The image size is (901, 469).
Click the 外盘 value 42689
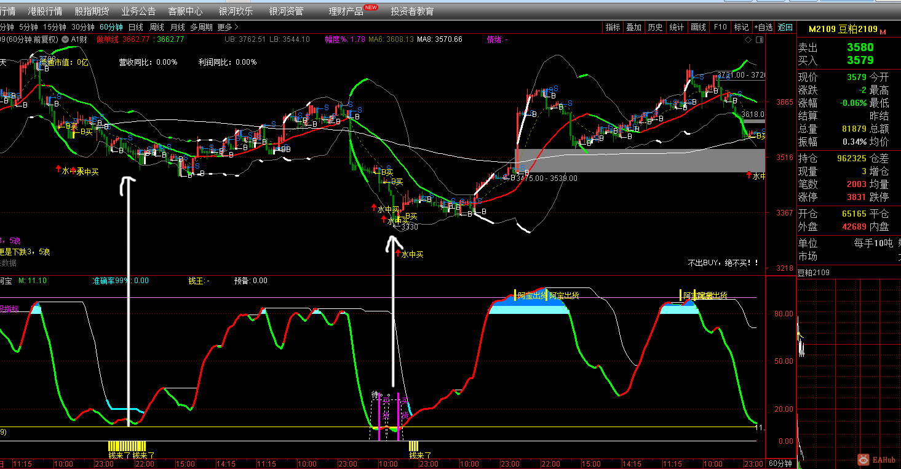tap(854, 226)
